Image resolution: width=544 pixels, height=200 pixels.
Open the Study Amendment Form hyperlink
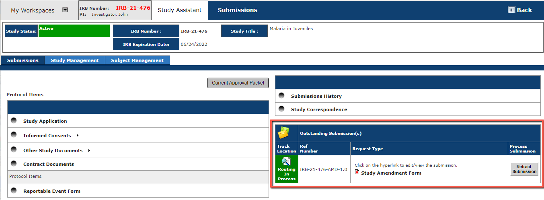(x=391, y=173)
